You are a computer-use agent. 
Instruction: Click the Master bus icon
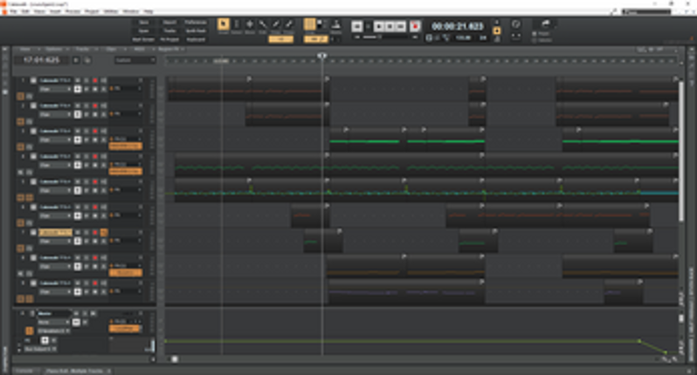click(32, 313)
